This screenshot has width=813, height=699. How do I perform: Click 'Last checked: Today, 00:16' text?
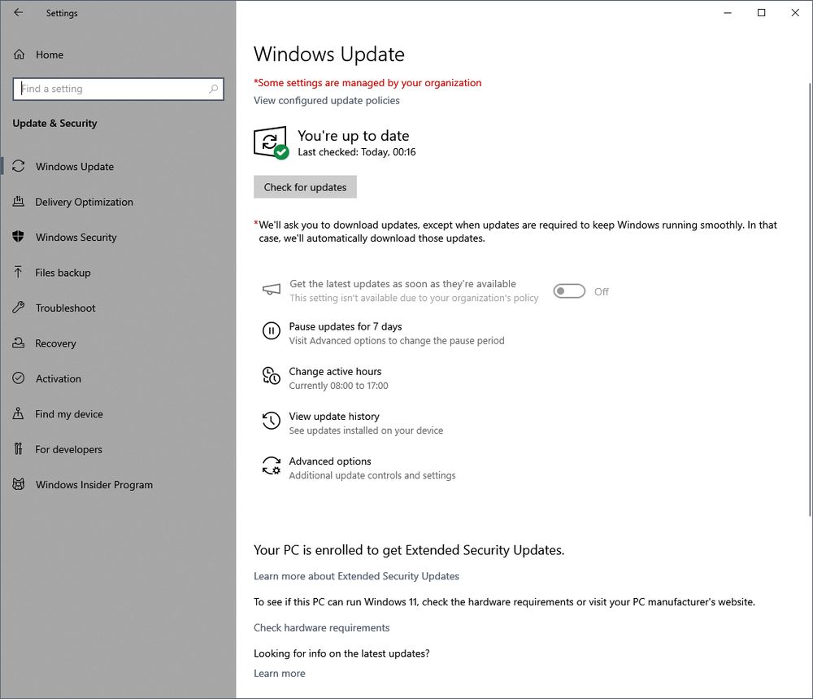(x=357, y=152)
